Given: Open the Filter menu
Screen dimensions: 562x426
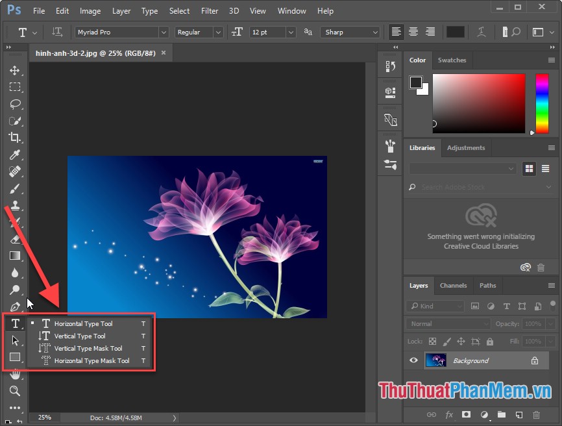Looking at the screenshot, I should point(209,10).
